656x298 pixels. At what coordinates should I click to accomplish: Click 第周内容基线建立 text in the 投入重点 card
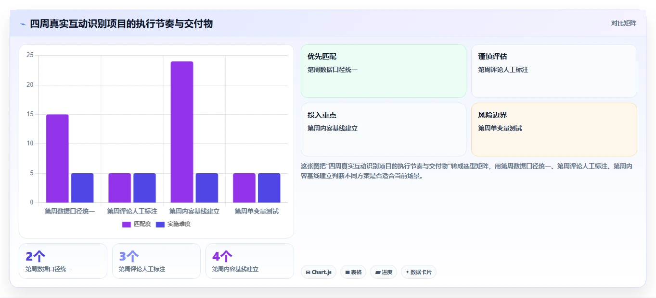tap(333, 128)
